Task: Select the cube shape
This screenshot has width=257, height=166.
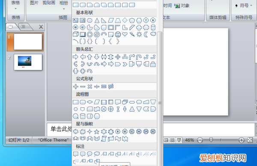Action: point(75,34)
